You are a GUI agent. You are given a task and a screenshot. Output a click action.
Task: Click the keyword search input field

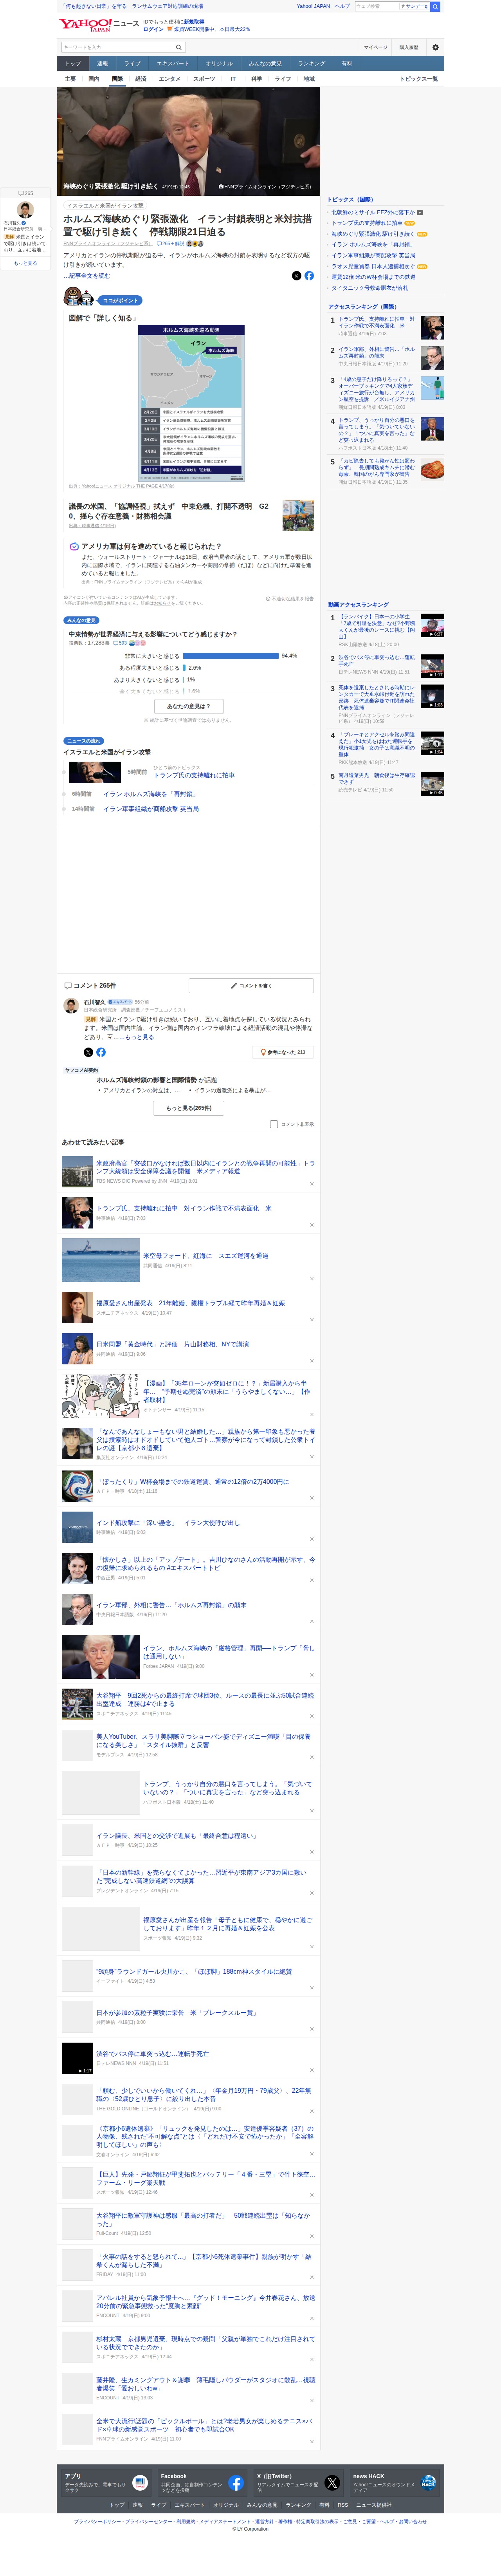point(117,47)
